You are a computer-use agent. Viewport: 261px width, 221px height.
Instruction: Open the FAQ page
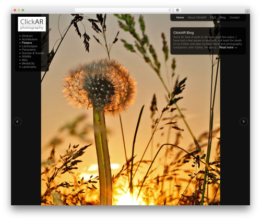pos(213,17)
